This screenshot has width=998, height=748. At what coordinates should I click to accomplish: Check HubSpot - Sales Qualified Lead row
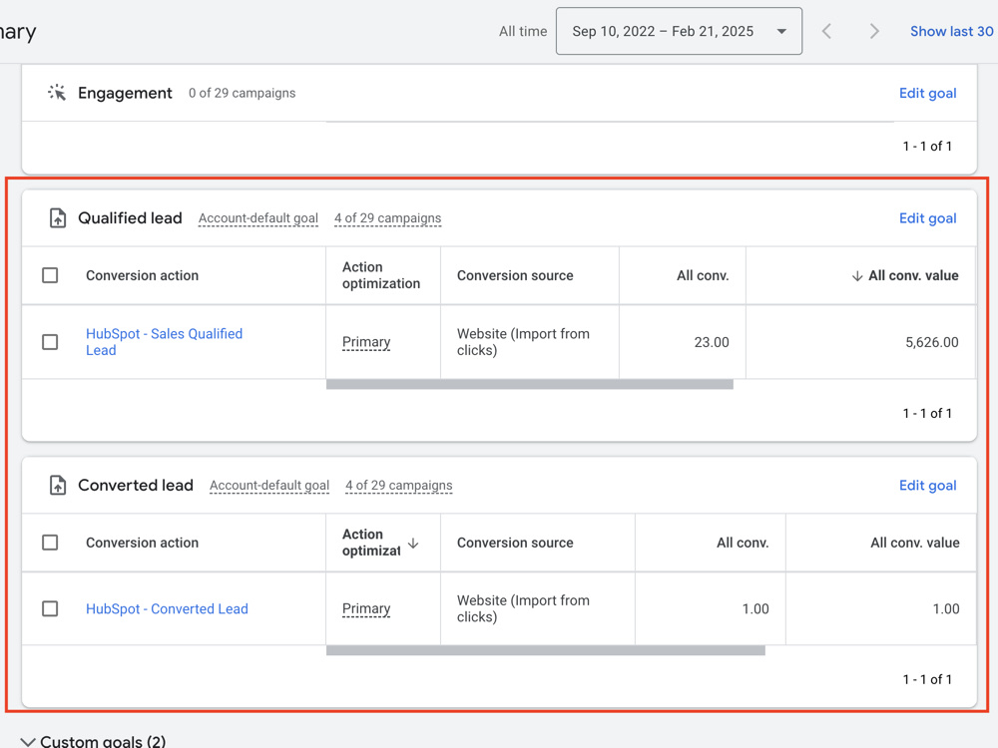[x=50, y=342]
